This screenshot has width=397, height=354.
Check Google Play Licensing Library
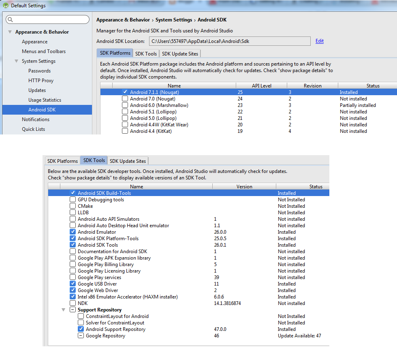tap(73, 271)
